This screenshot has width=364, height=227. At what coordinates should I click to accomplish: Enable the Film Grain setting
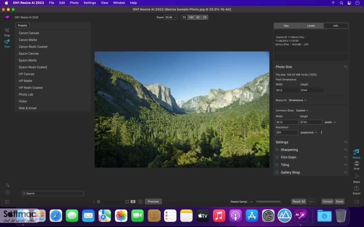(277, 157)
